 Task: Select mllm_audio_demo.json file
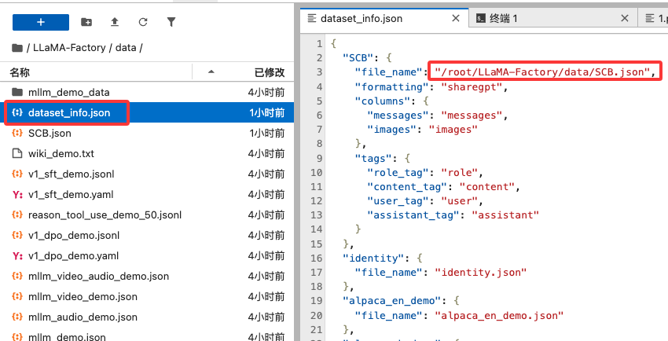[x=147, y=317]
